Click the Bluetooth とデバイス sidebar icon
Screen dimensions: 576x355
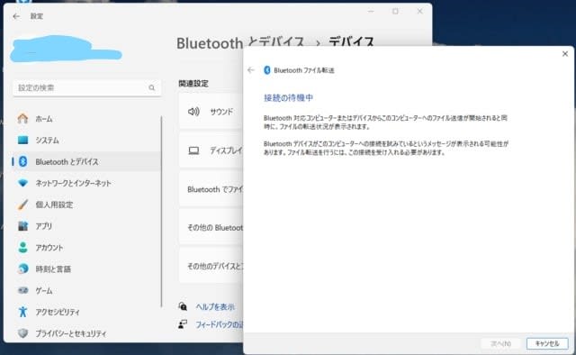coord(22,161)
